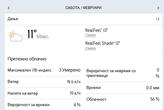Image resolution: width=164 pixels, height=110 pixels.
Task: Click the RealFeel Shade 12° reading
Action: tap(103, 43)
